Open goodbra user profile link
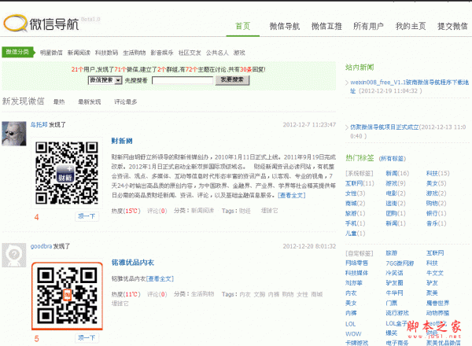The image size is (472, 346). click(41, 246)
